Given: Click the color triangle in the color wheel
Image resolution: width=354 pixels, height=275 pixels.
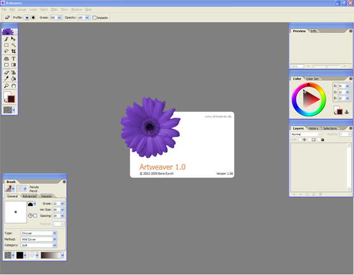Looking at the screenshot, I should click(310, 99).
